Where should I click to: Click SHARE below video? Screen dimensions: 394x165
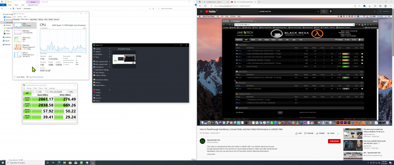click(320, 133)
